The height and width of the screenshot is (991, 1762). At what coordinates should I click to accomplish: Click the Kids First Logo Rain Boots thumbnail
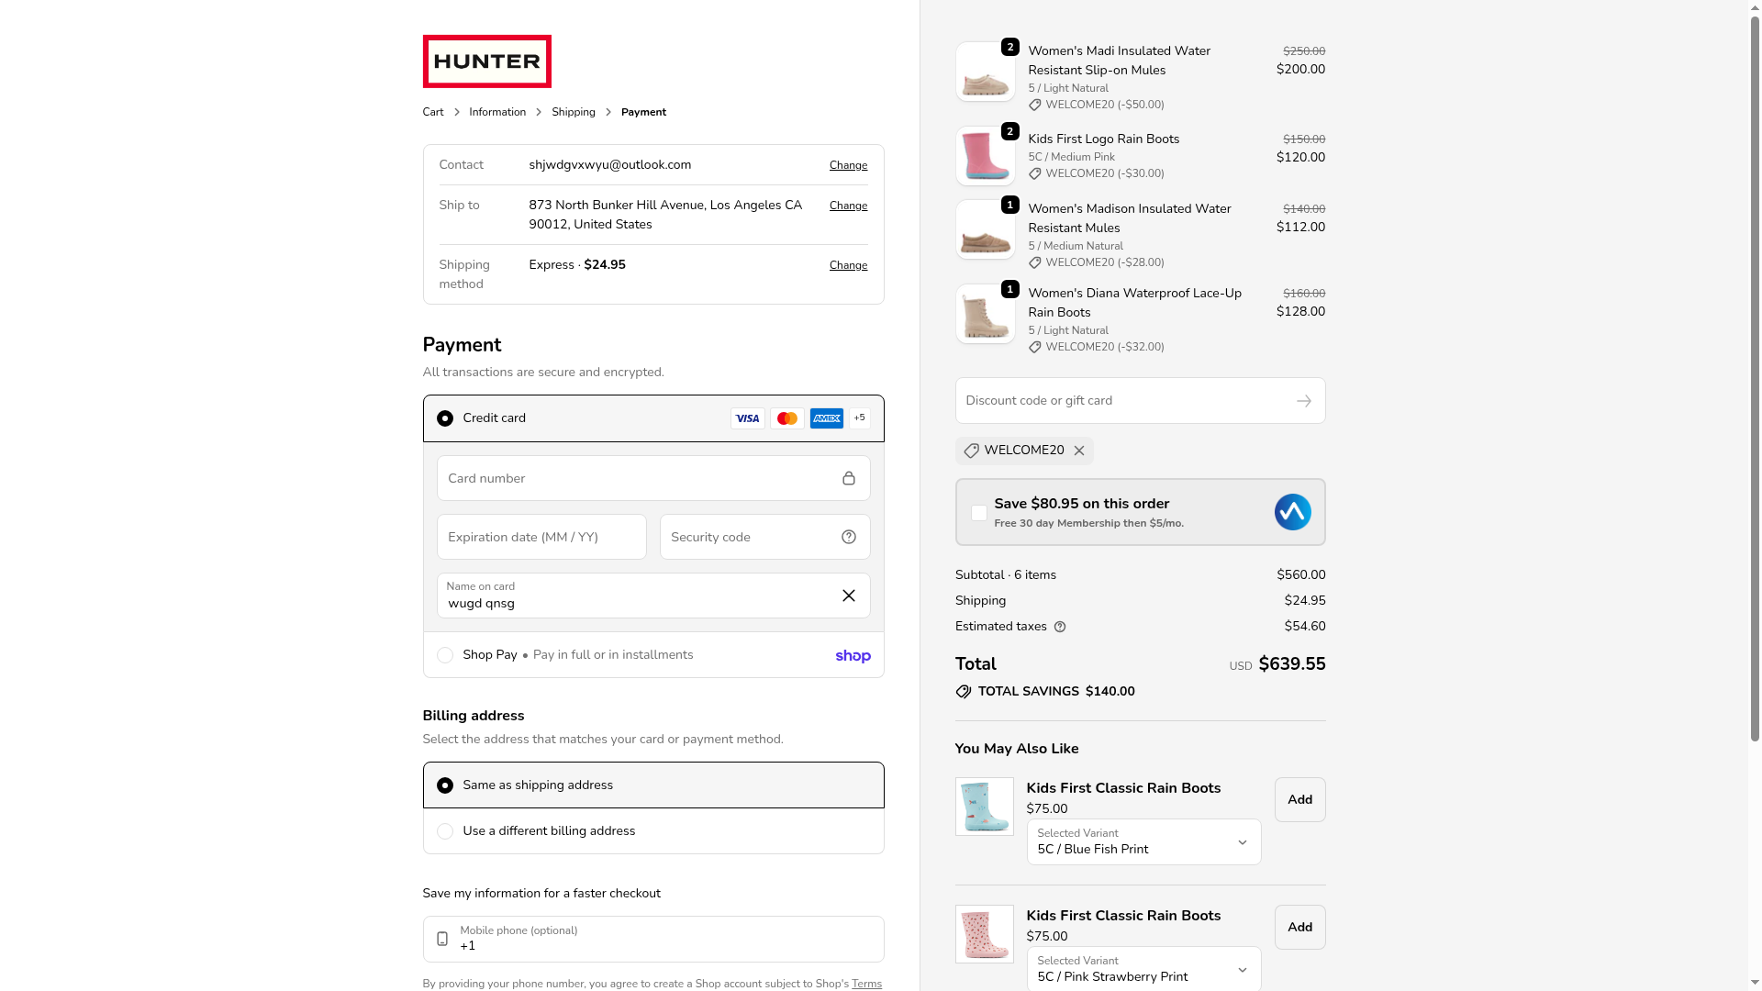(x=985, y=156)
